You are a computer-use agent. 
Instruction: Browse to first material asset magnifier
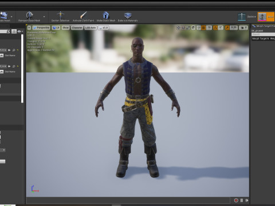pos(14,50)
